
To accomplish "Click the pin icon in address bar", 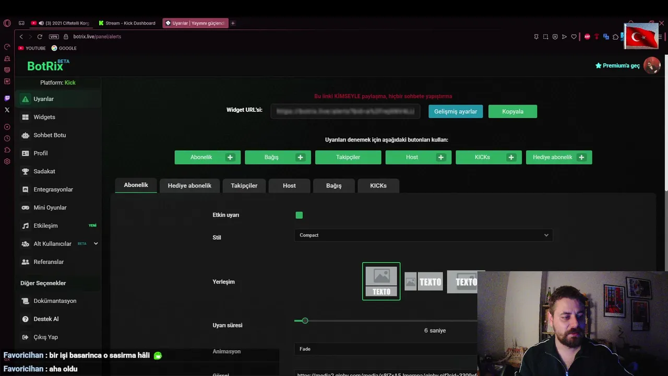I will click(x=536, y=37).
